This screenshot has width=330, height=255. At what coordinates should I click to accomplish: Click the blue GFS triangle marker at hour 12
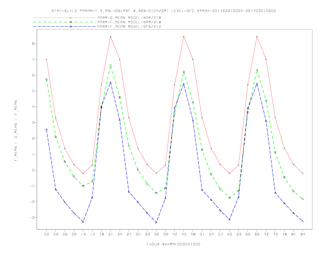pos(83,222)
